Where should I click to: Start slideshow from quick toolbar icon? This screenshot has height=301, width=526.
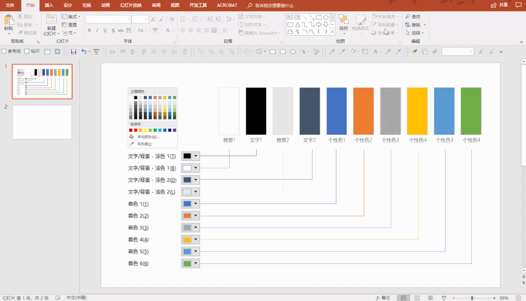(96, 52)
